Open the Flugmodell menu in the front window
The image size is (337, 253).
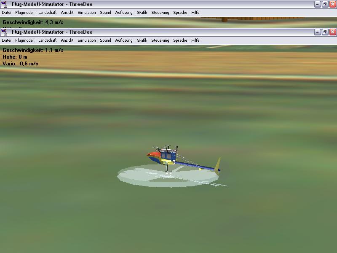(25, 40)
